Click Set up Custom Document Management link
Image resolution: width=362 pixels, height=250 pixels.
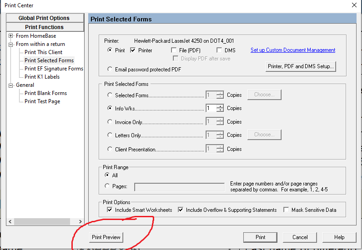293,50
